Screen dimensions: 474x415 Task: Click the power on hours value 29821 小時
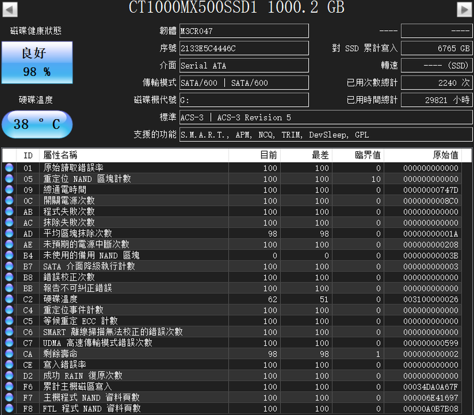coord(436,100)
